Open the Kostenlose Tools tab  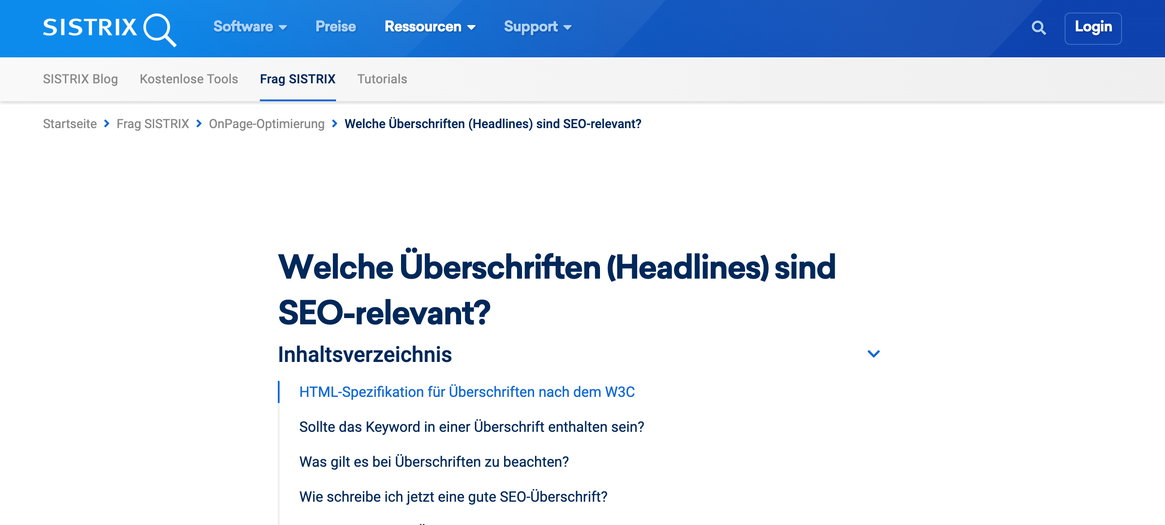tap(189, 79)
